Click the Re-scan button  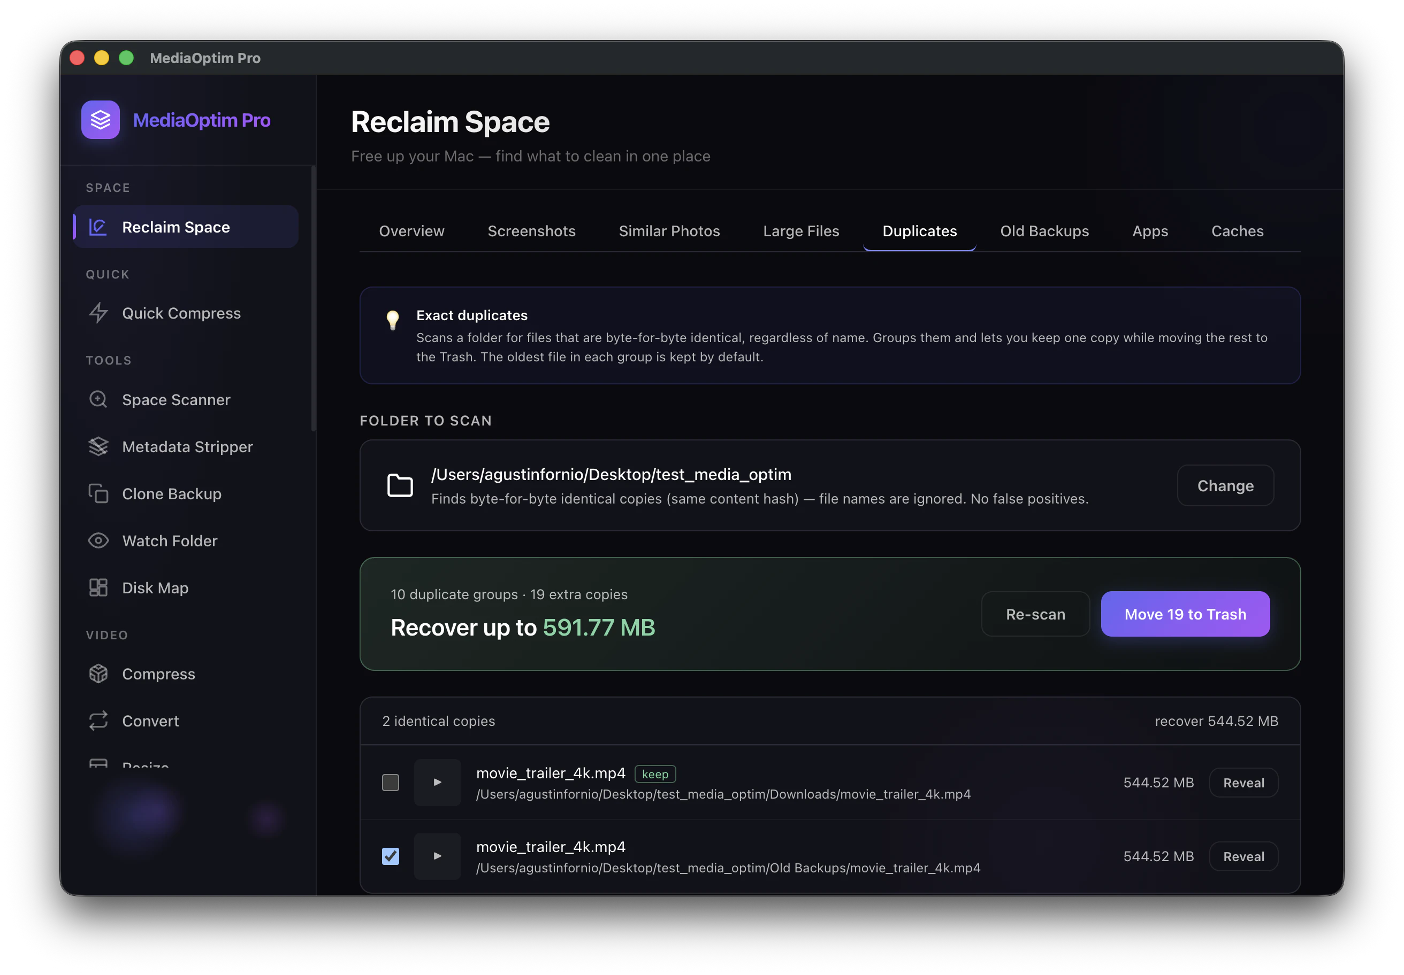[x=1035, y=614]
